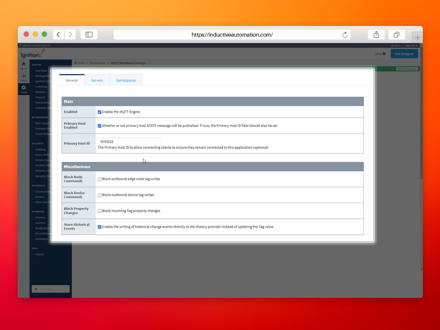The width and height of the screenshot is (440, 330).
Task: Open the browser share icon
Action: 376,35
